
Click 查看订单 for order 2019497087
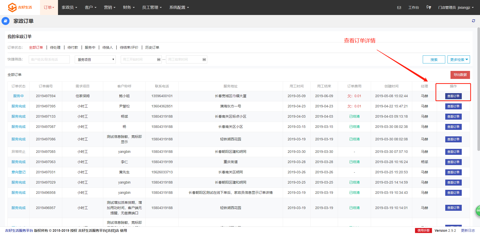453,127
